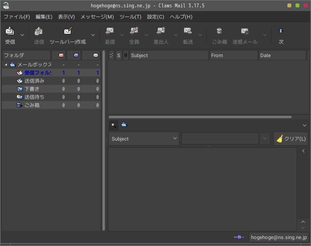Click the account button hogehoge@ns.sing.ne.jp
The height and width of the screenshot is (246, 311).
tap(279, 237)
